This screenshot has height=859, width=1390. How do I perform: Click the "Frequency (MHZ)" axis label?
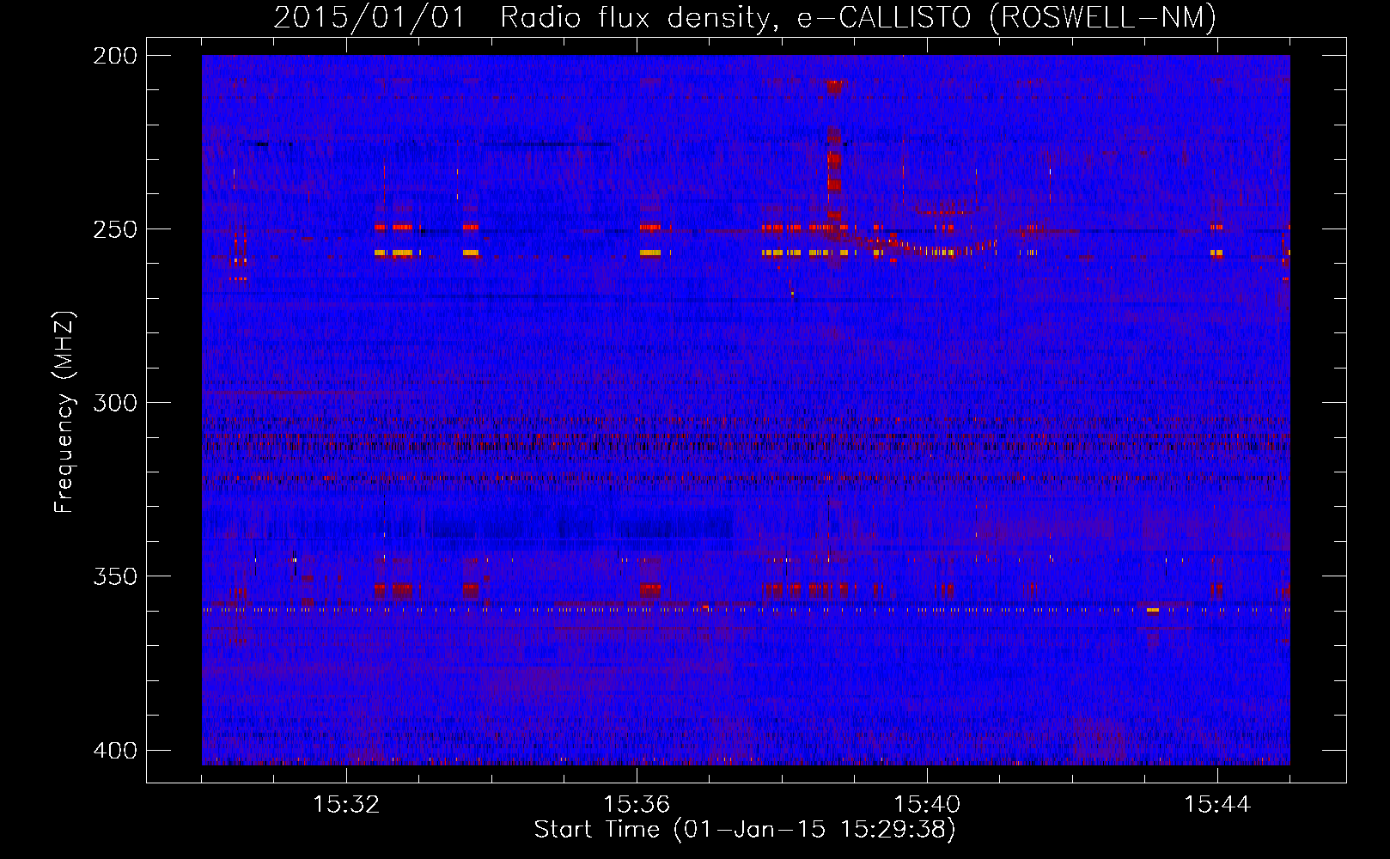point(64,412)
